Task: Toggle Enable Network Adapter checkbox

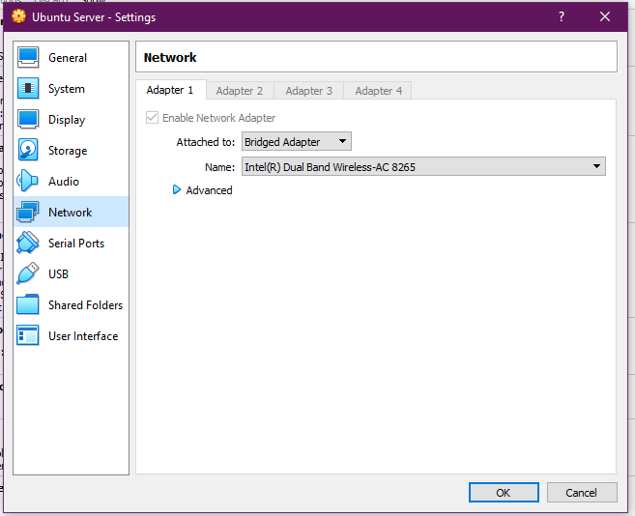Action: (152, 118)
